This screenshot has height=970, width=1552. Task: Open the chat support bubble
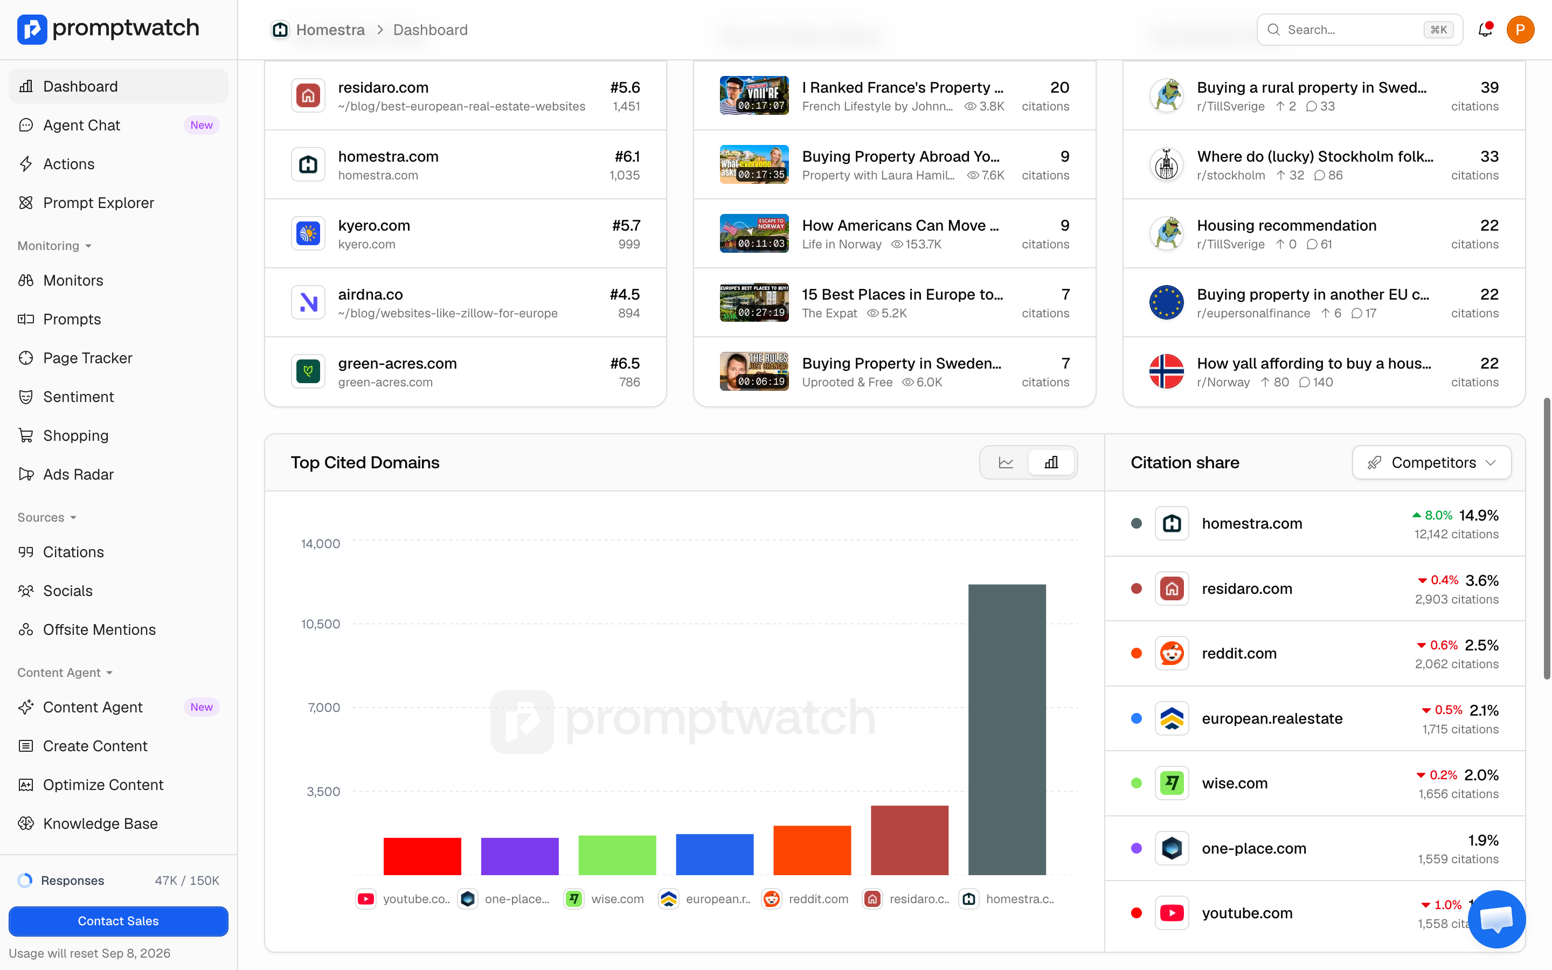[x=1496, y=919]
